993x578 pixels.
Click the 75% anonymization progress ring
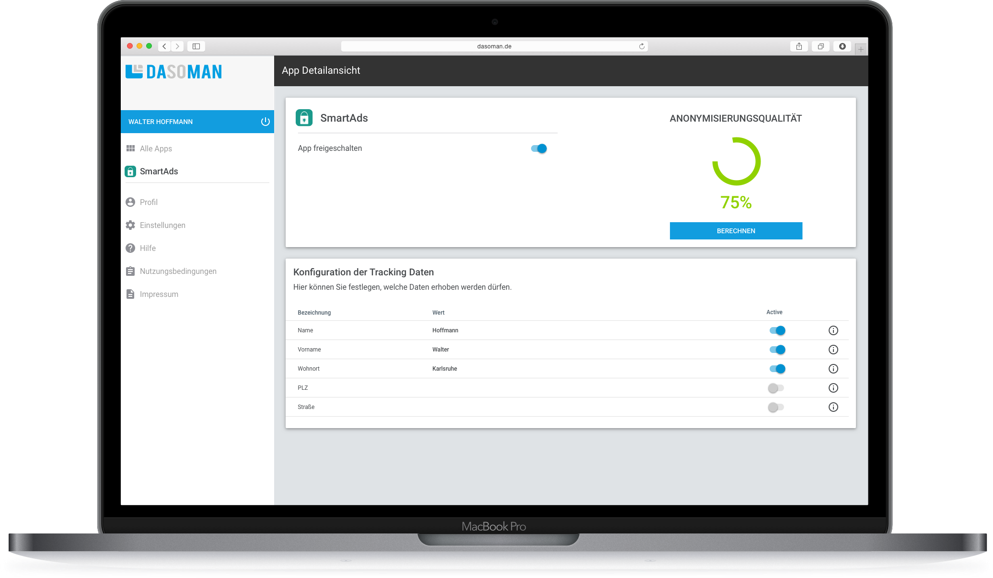[x=736, y=161]
